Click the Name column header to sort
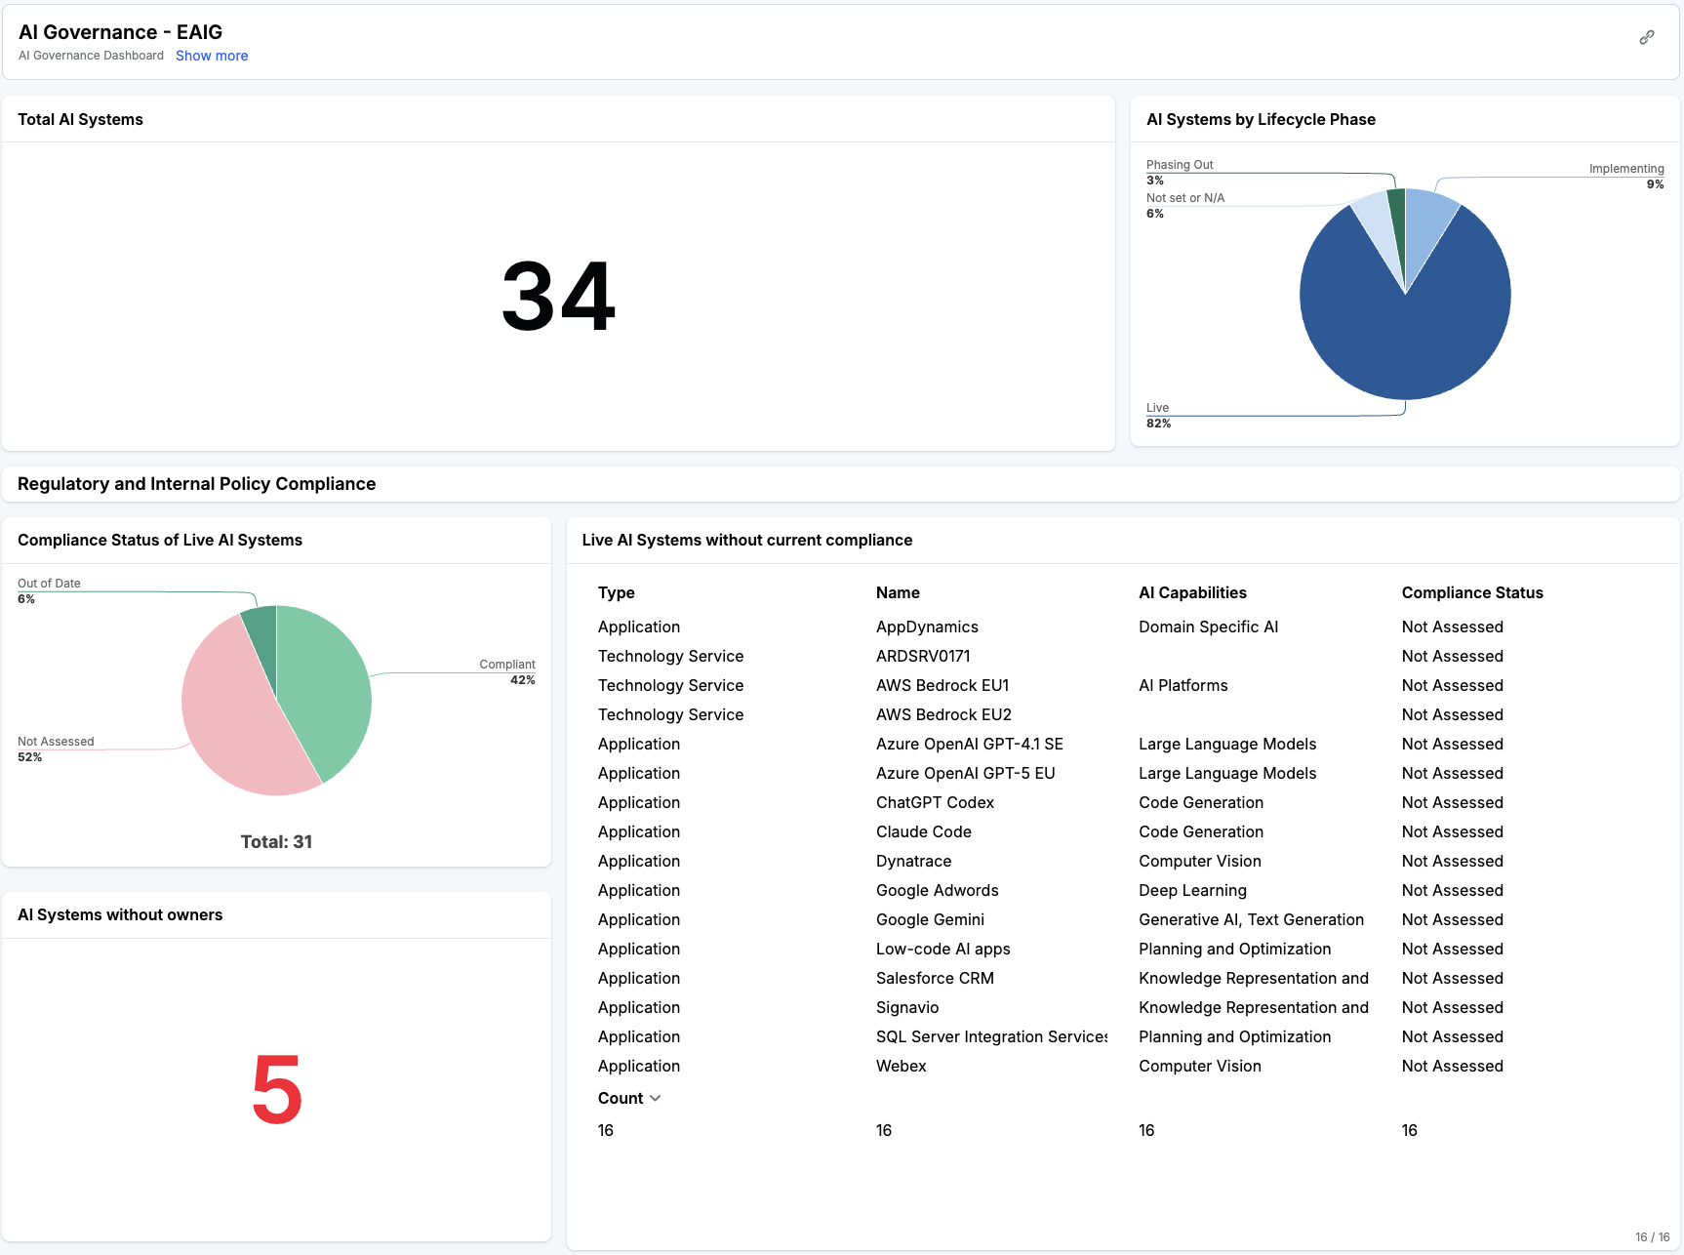Screen dimensions: 1684x1255 tap(897, 592)
